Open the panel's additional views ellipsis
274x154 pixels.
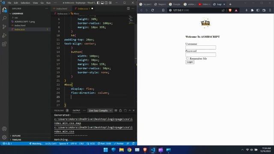click(84, 110)
